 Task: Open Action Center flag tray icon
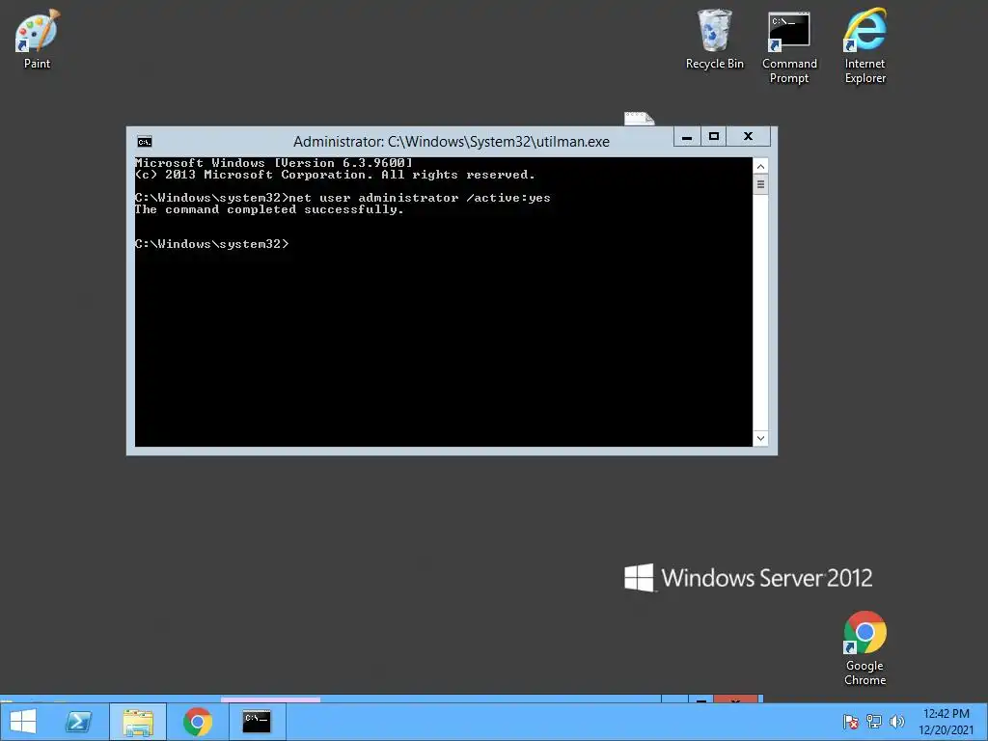pos(851,722)
